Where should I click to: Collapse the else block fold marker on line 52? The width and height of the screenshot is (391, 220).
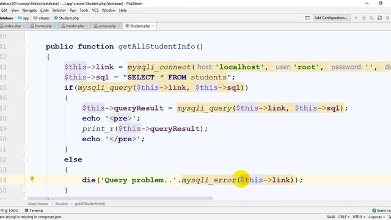point(24,159)
